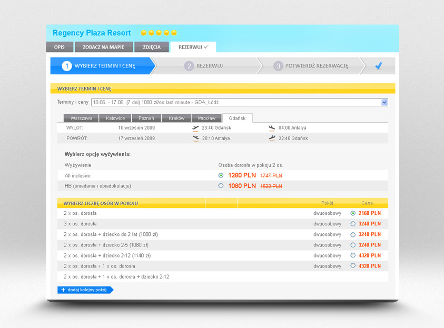
Task: Click the plus icon on dodaj kolejny pokój
Action: 63,290
